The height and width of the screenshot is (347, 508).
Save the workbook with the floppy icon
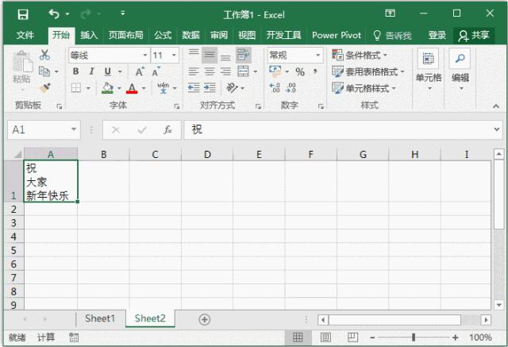click(23, 14)
